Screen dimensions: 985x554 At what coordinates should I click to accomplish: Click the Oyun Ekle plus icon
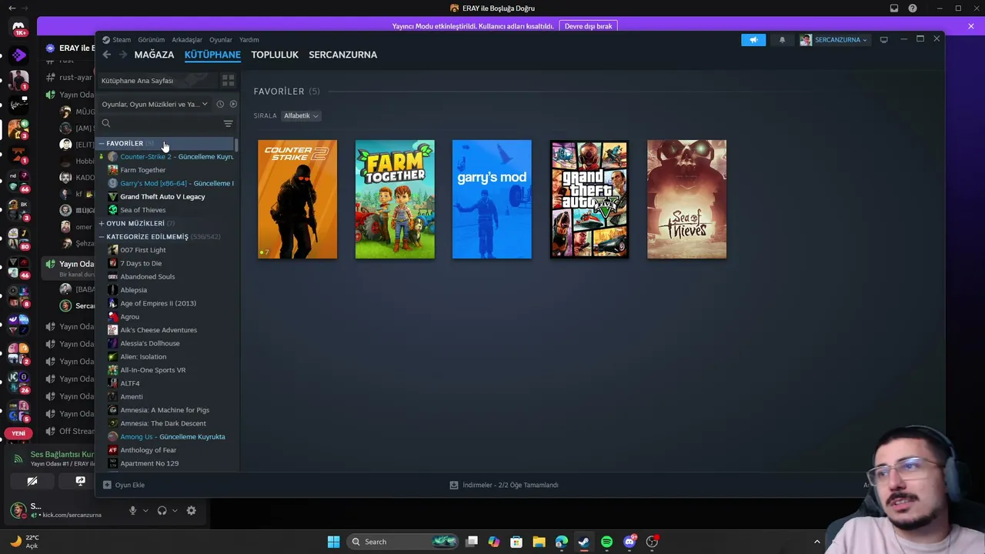(x=107, y=485)
